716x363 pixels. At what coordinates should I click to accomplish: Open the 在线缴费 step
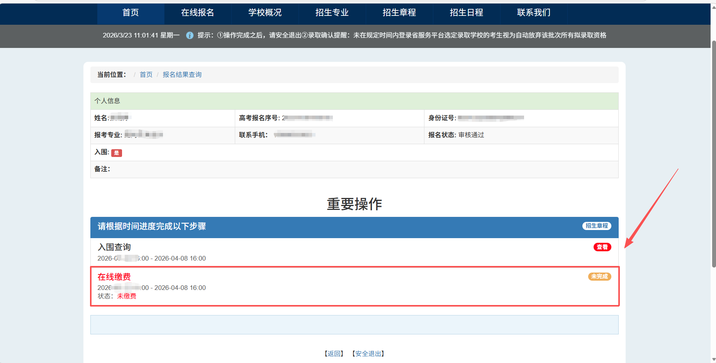coord(114,277)
